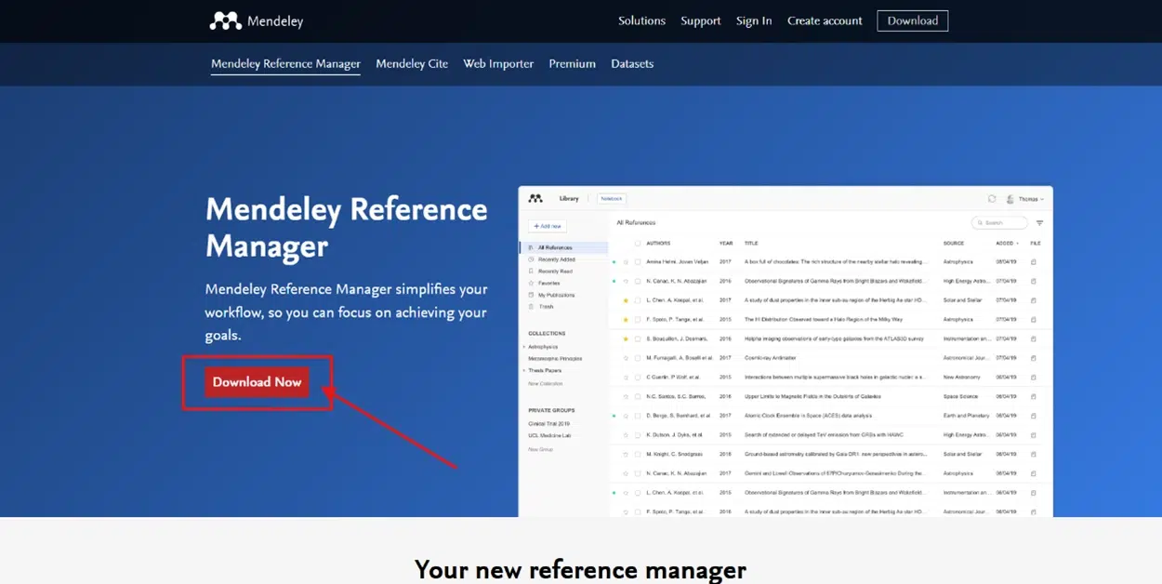Toggle the favorite star on L. Chen's reference

coord(626,300)
